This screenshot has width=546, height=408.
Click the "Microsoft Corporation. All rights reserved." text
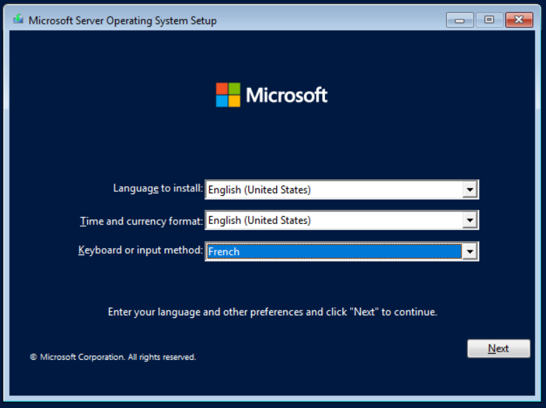(x=118, y=357)
